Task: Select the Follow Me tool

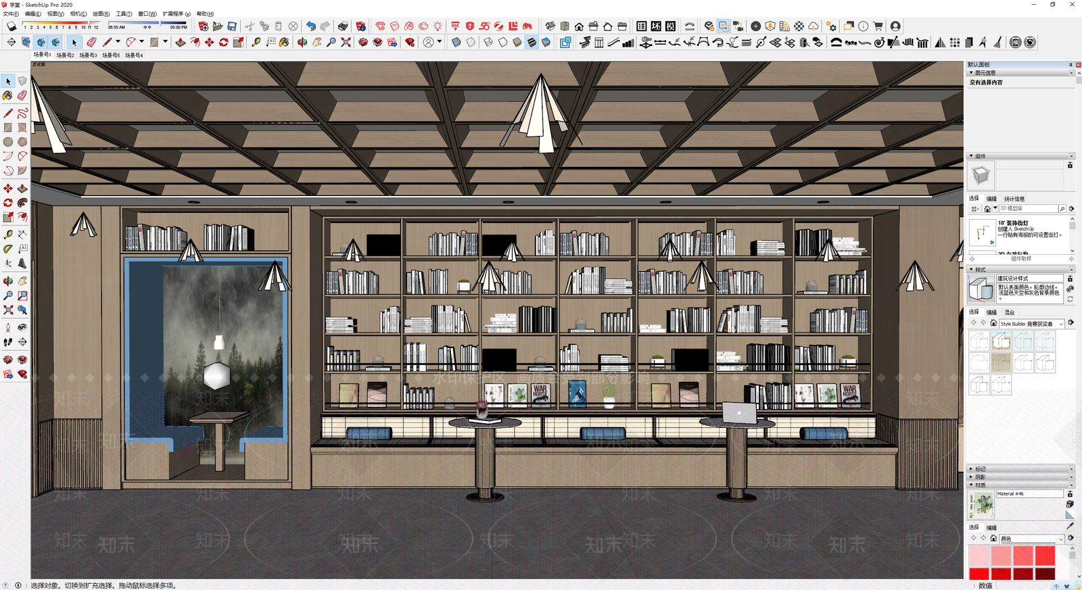Action: (x=22, y=202)
